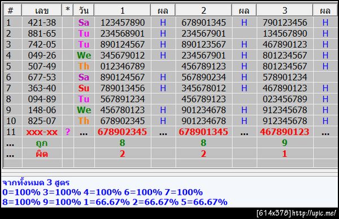Click the red 678901345 prediction in row 11
This screenshot has width=339, height=219.
click(203, 132)
